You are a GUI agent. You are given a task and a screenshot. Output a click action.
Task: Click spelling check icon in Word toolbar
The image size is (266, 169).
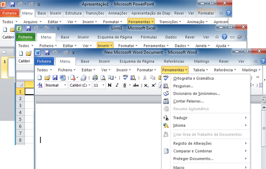coord(125,78)
